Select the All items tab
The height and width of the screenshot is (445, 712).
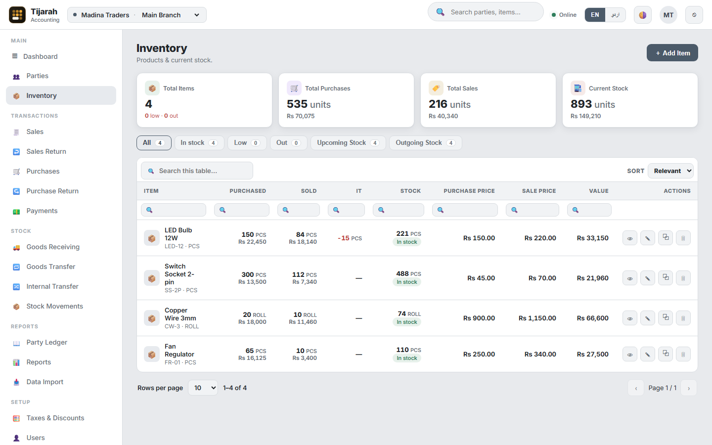point(154,143)
